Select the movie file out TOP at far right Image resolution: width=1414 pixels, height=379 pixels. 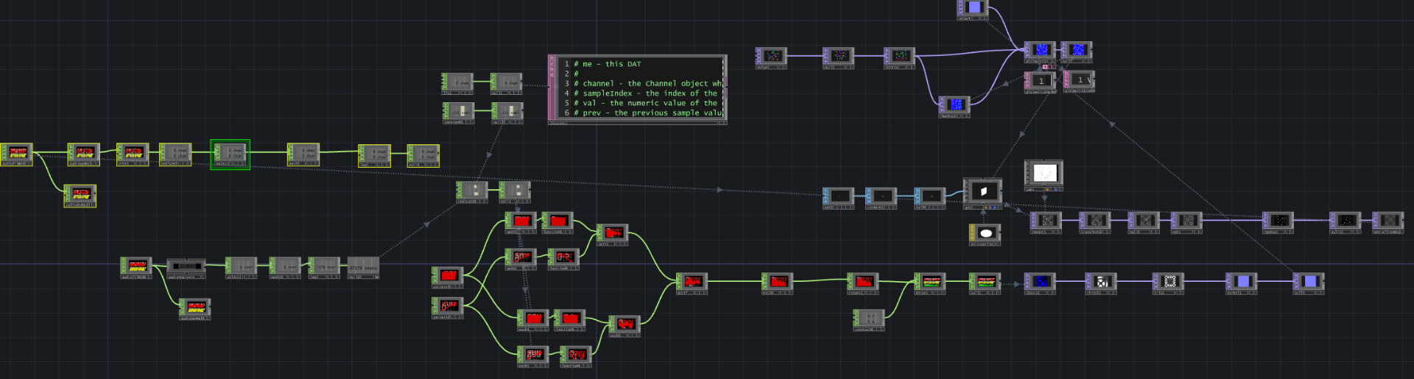point(1388,222)
